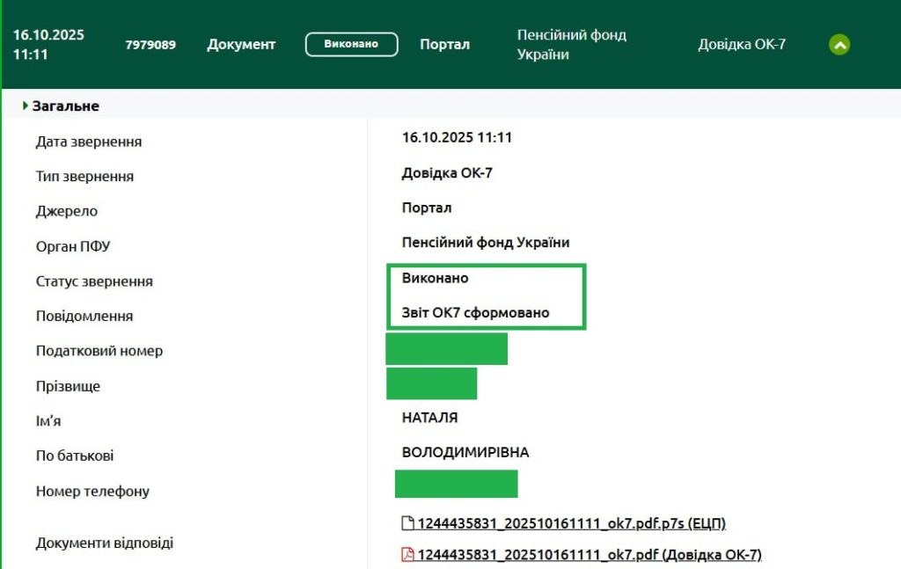Select request number 7979089 in the header
This screenshot has width=901, height=569.
(x=150, y=45)
